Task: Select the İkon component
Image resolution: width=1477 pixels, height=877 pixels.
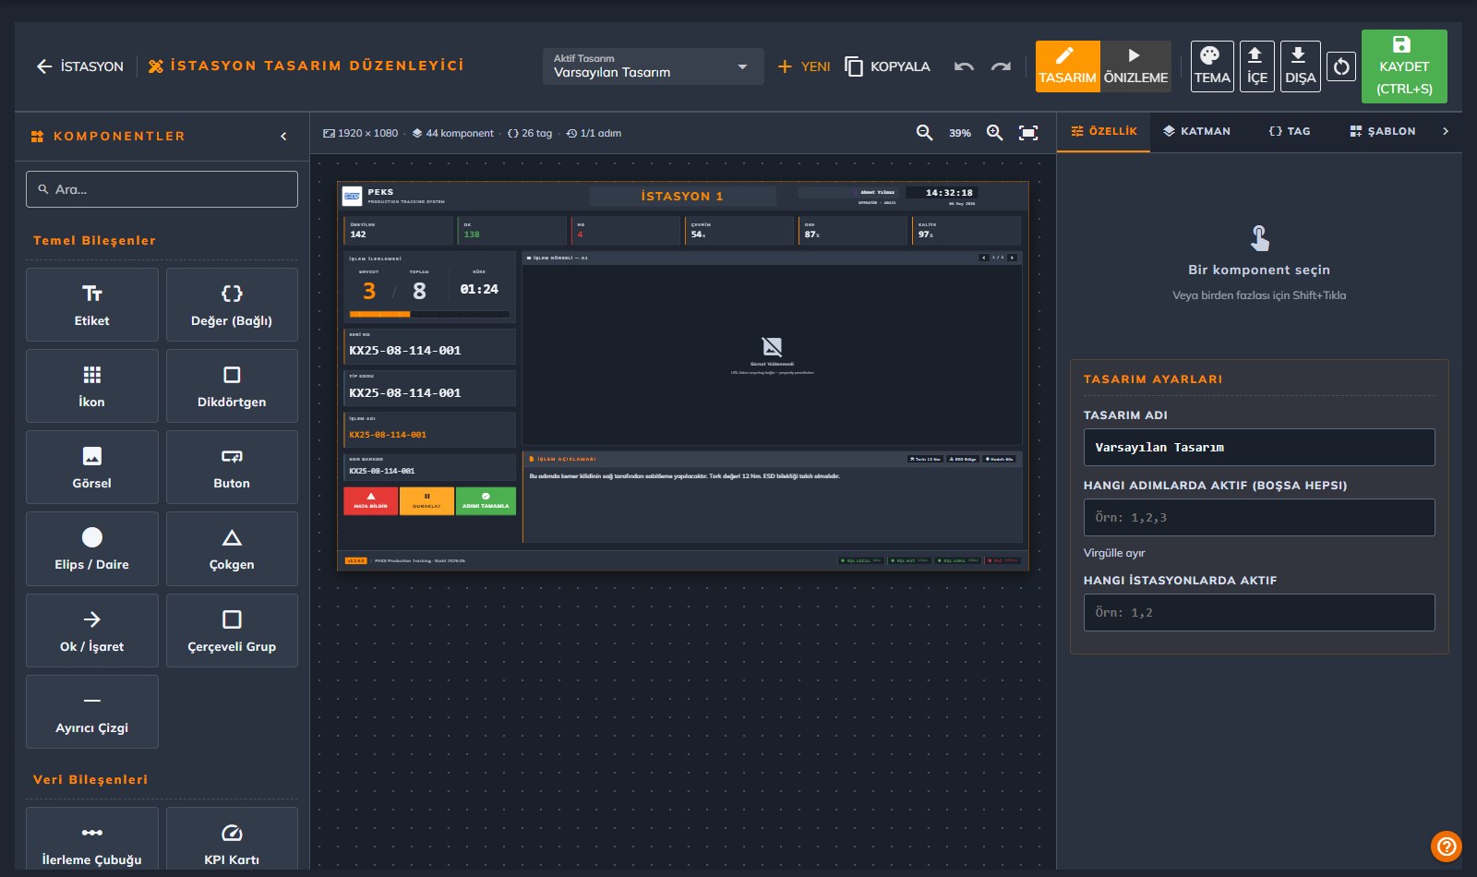Action: [92, 386]
